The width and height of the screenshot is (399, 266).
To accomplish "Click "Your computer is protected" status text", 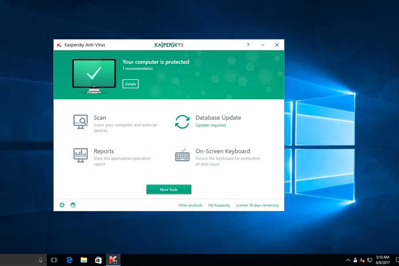I will [156, 62].
